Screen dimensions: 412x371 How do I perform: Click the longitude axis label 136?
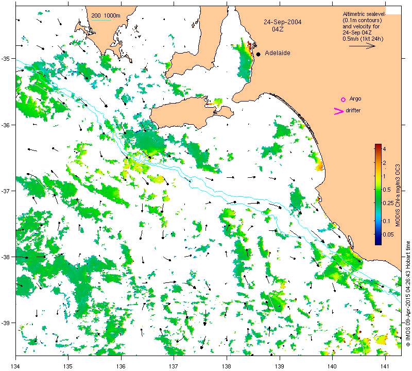(x=121, y=366)
